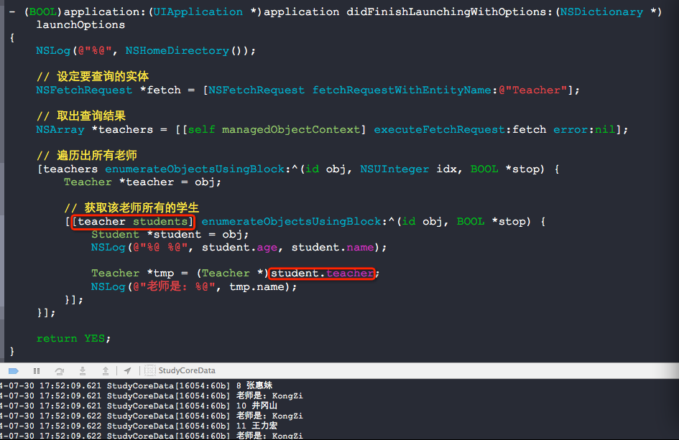The width and height of the screenshot is (679, 440).
Task: Click the Step Out debug icon
Action: pos(105,371)
